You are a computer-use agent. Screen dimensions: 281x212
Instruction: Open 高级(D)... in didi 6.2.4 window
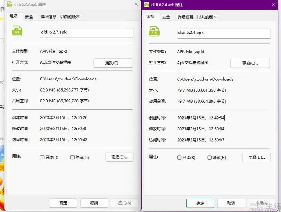256,157
